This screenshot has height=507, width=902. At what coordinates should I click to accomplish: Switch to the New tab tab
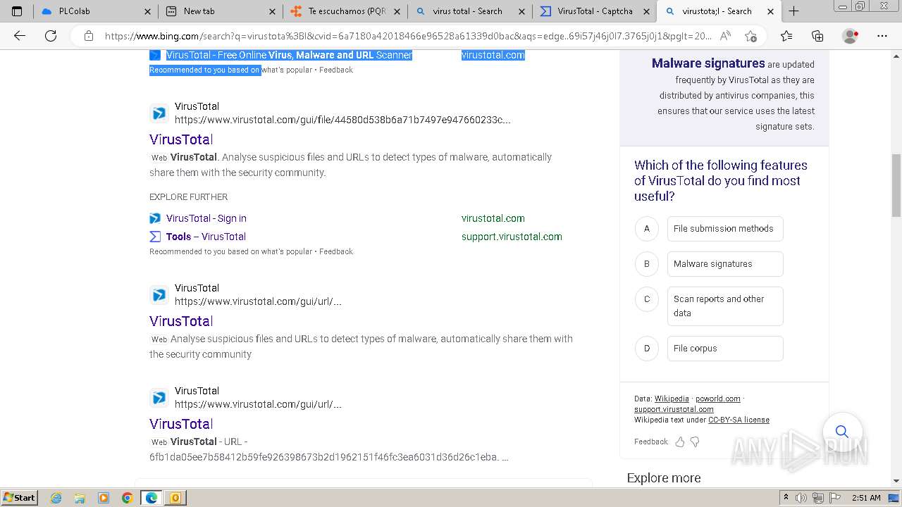tap(221, 11)
